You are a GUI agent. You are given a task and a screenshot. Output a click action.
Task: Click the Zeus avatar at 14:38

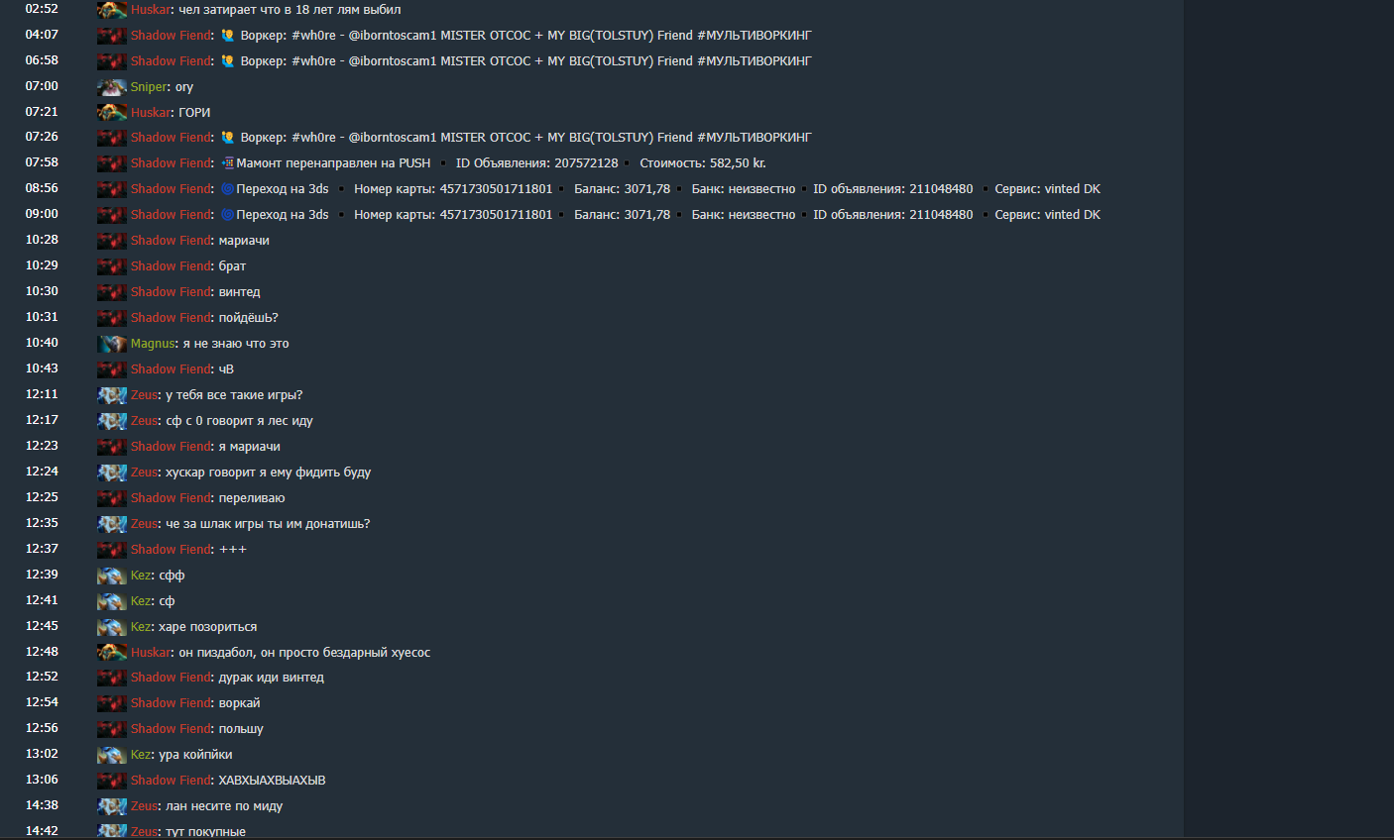(x=111, y=805)
